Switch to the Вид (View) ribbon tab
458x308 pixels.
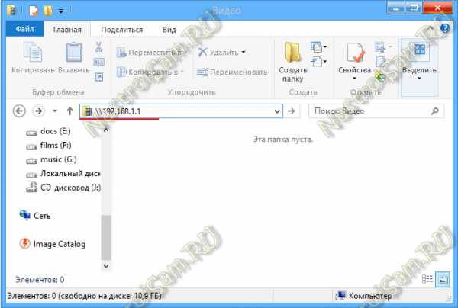[x=169, y=30]
